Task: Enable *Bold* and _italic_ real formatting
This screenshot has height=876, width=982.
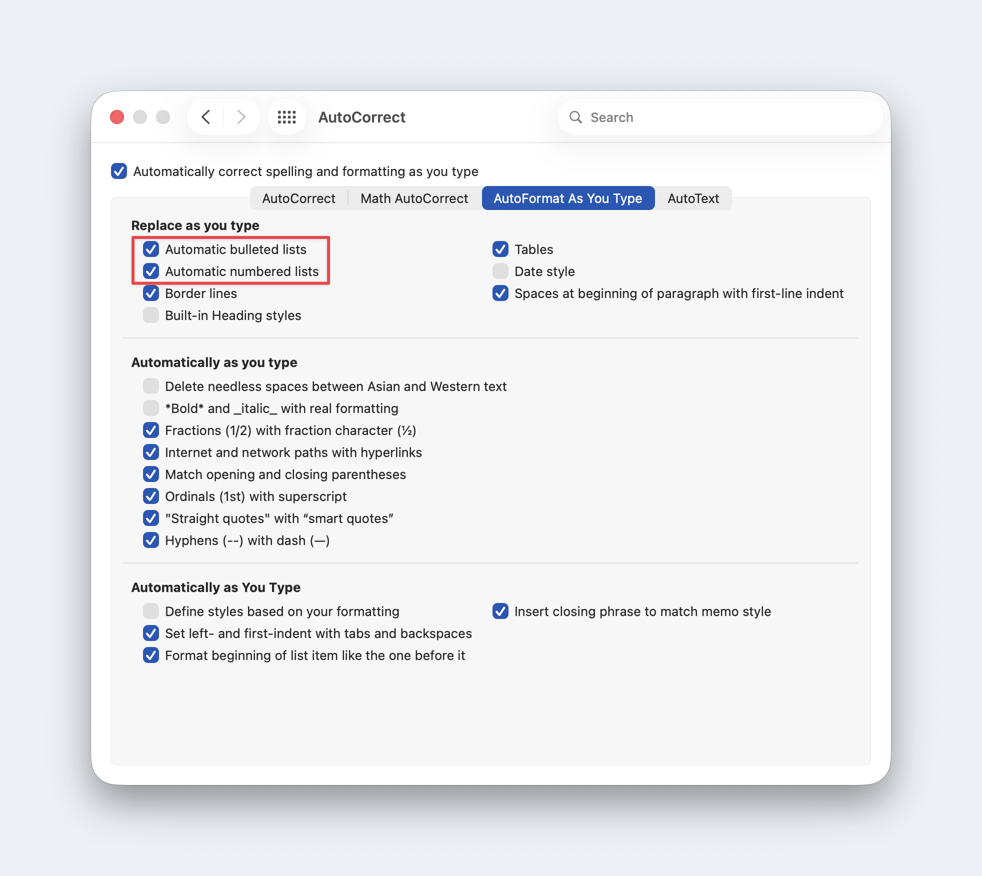Action: click(151, 408)
